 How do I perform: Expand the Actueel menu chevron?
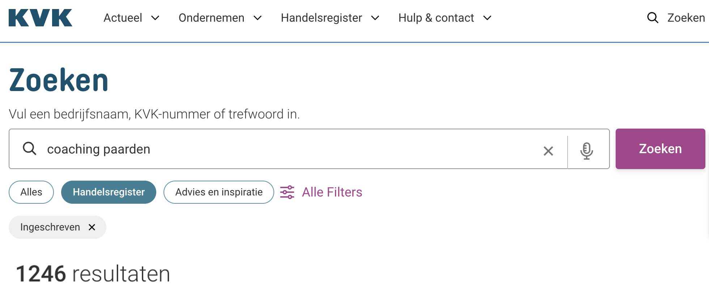click(x=155, y=18)
